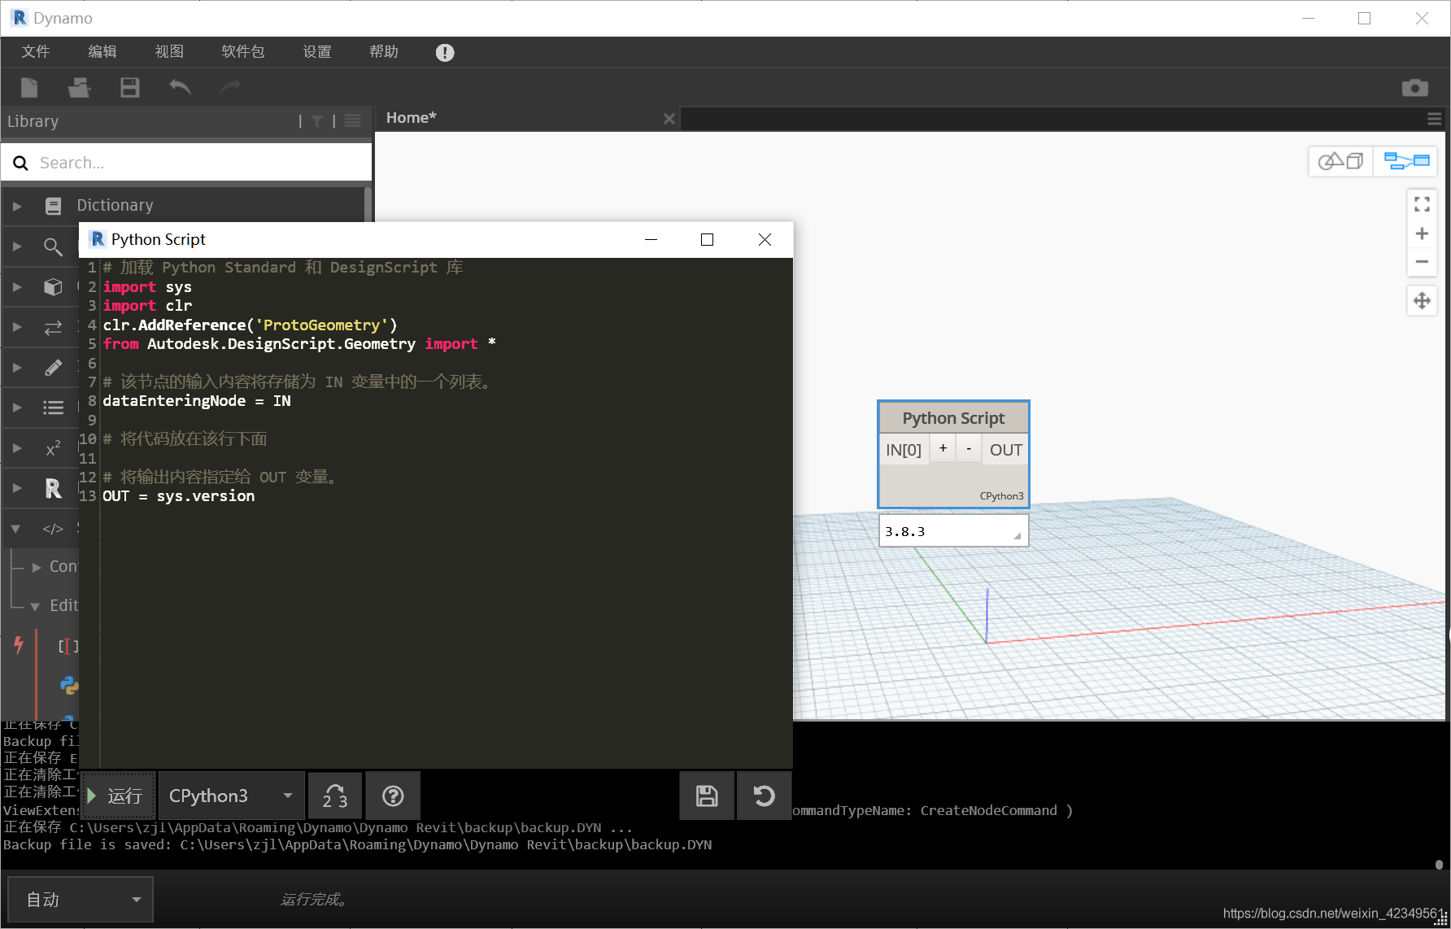Place cursor on dataEnteringNode = IN line
Image resolution: width=1451 pixels, height=929 pixels.
(x=197, y=401)
